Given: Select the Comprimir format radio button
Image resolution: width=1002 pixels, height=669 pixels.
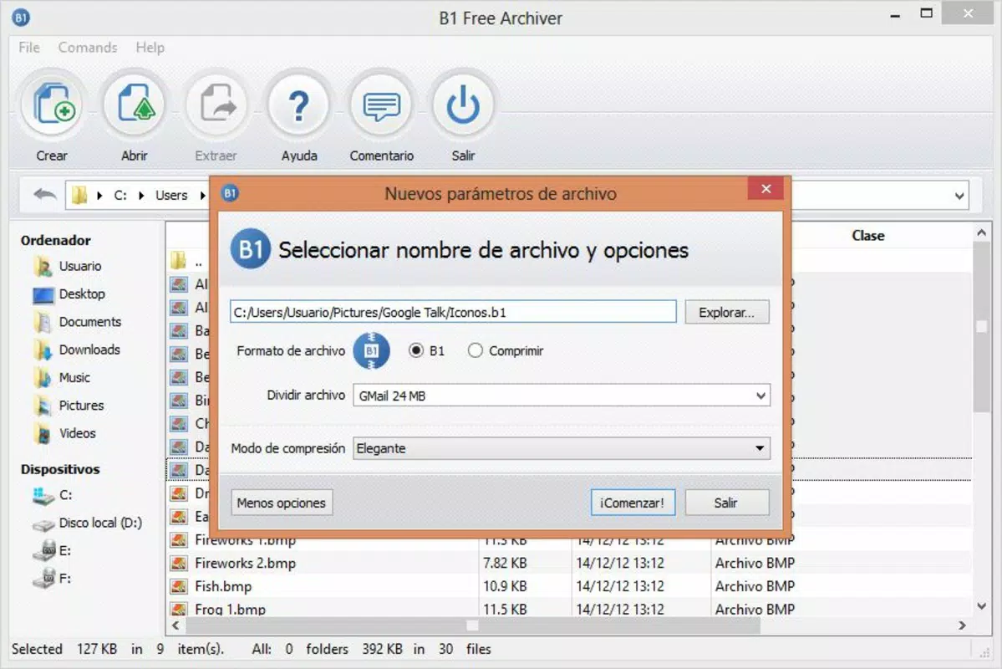Looking at the screenshot, I should click(475, 350).
